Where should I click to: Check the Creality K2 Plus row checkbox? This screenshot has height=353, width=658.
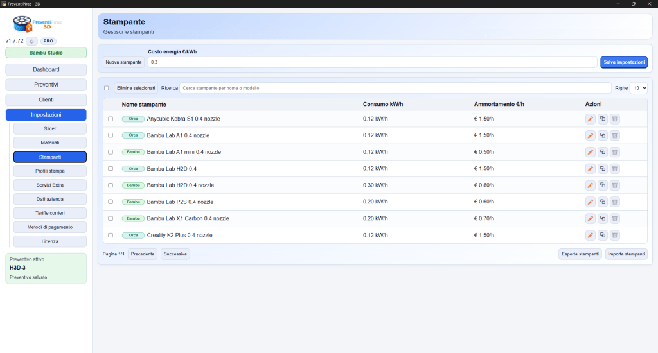(x=111, y=236)
